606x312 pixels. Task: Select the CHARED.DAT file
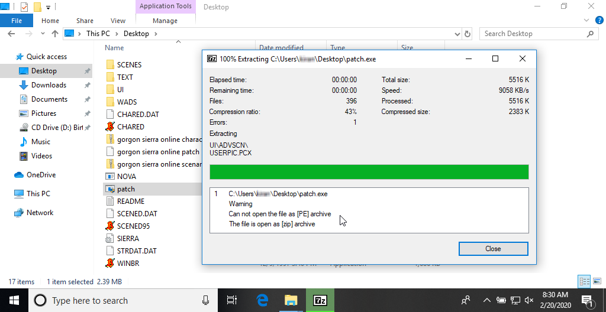(137, 115)
